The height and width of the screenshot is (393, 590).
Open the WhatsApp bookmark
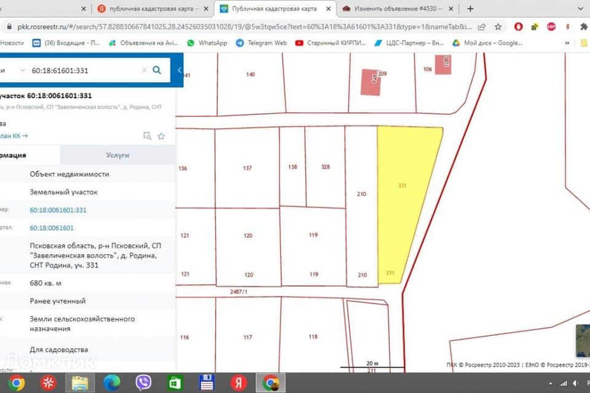pos(207,43)
